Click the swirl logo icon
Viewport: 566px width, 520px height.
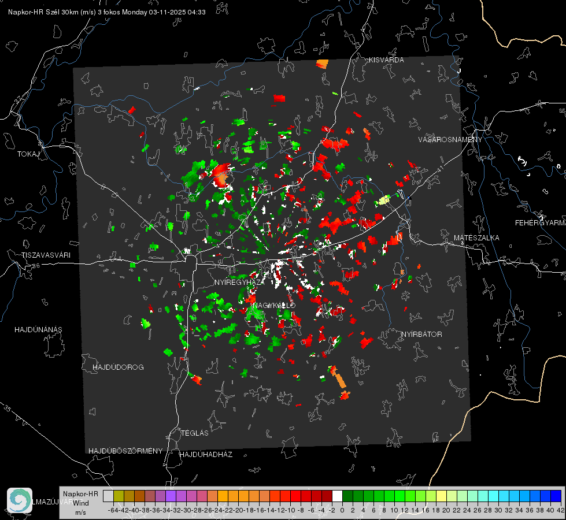20,500
